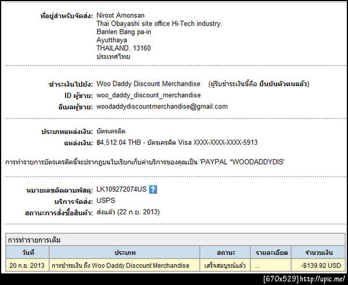Select address line 'Thai Obayashi site office'

pyautogui.click(x=132, y=24)
